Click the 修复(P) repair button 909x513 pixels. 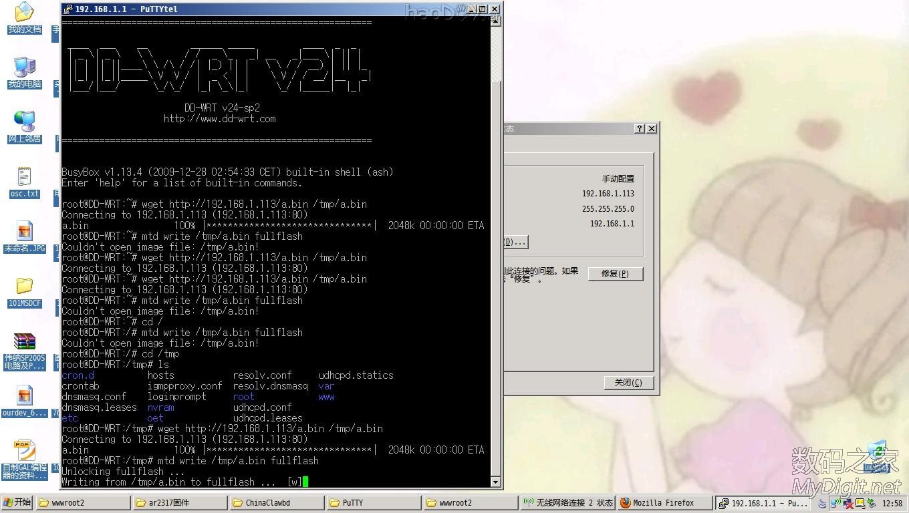(x=615, y=274)
